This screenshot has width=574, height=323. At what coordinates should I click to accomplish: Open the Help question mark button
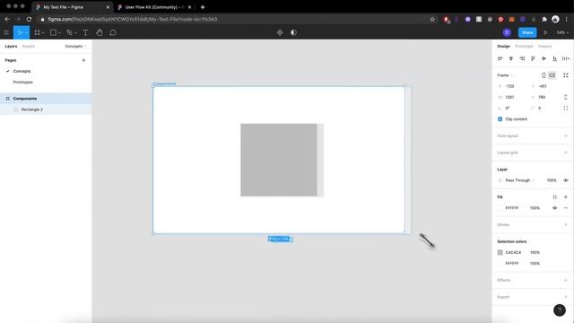coord(560,310)
